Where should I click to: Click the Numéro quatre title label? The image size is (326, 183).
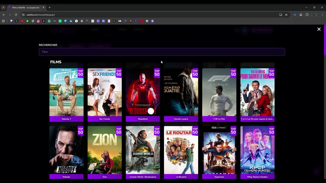click(181, 119)
